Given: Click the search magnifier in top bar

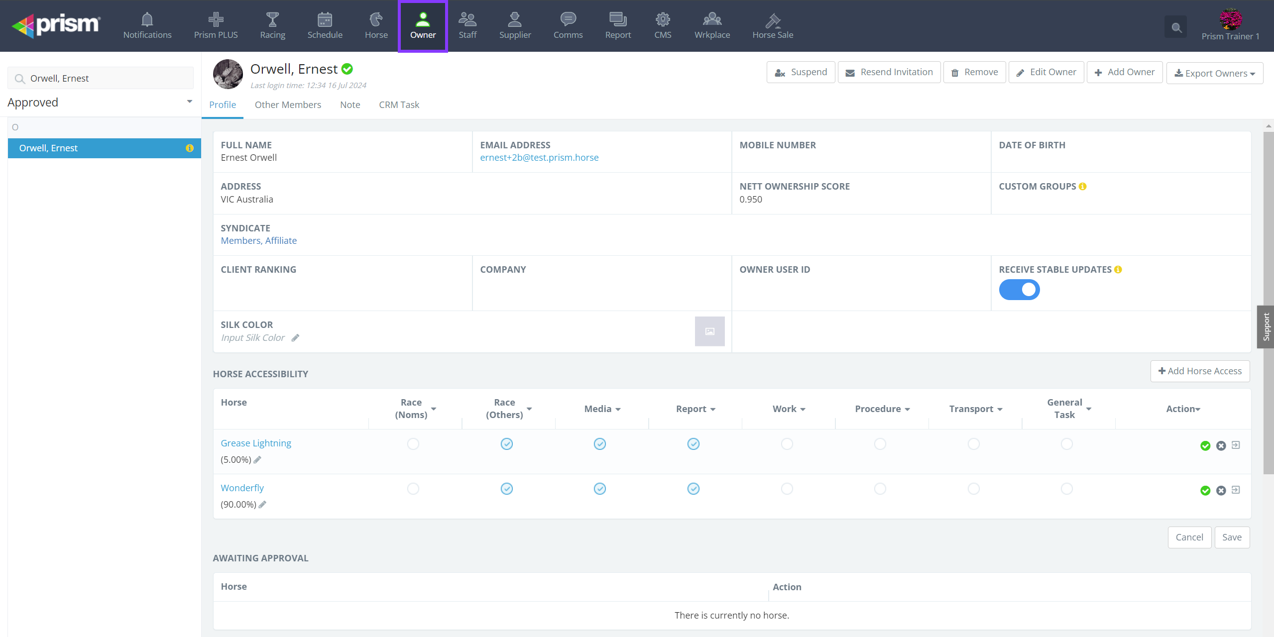Looking at the screenshot, I should pos(1176,27).
